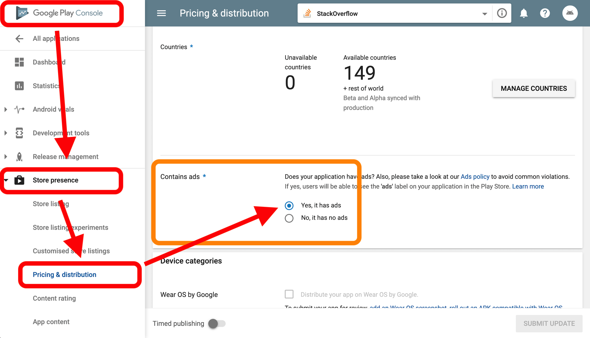This screenshot has height=338, width=590.
Task: Open Content rating in sidebar
Action: (54, 298)
